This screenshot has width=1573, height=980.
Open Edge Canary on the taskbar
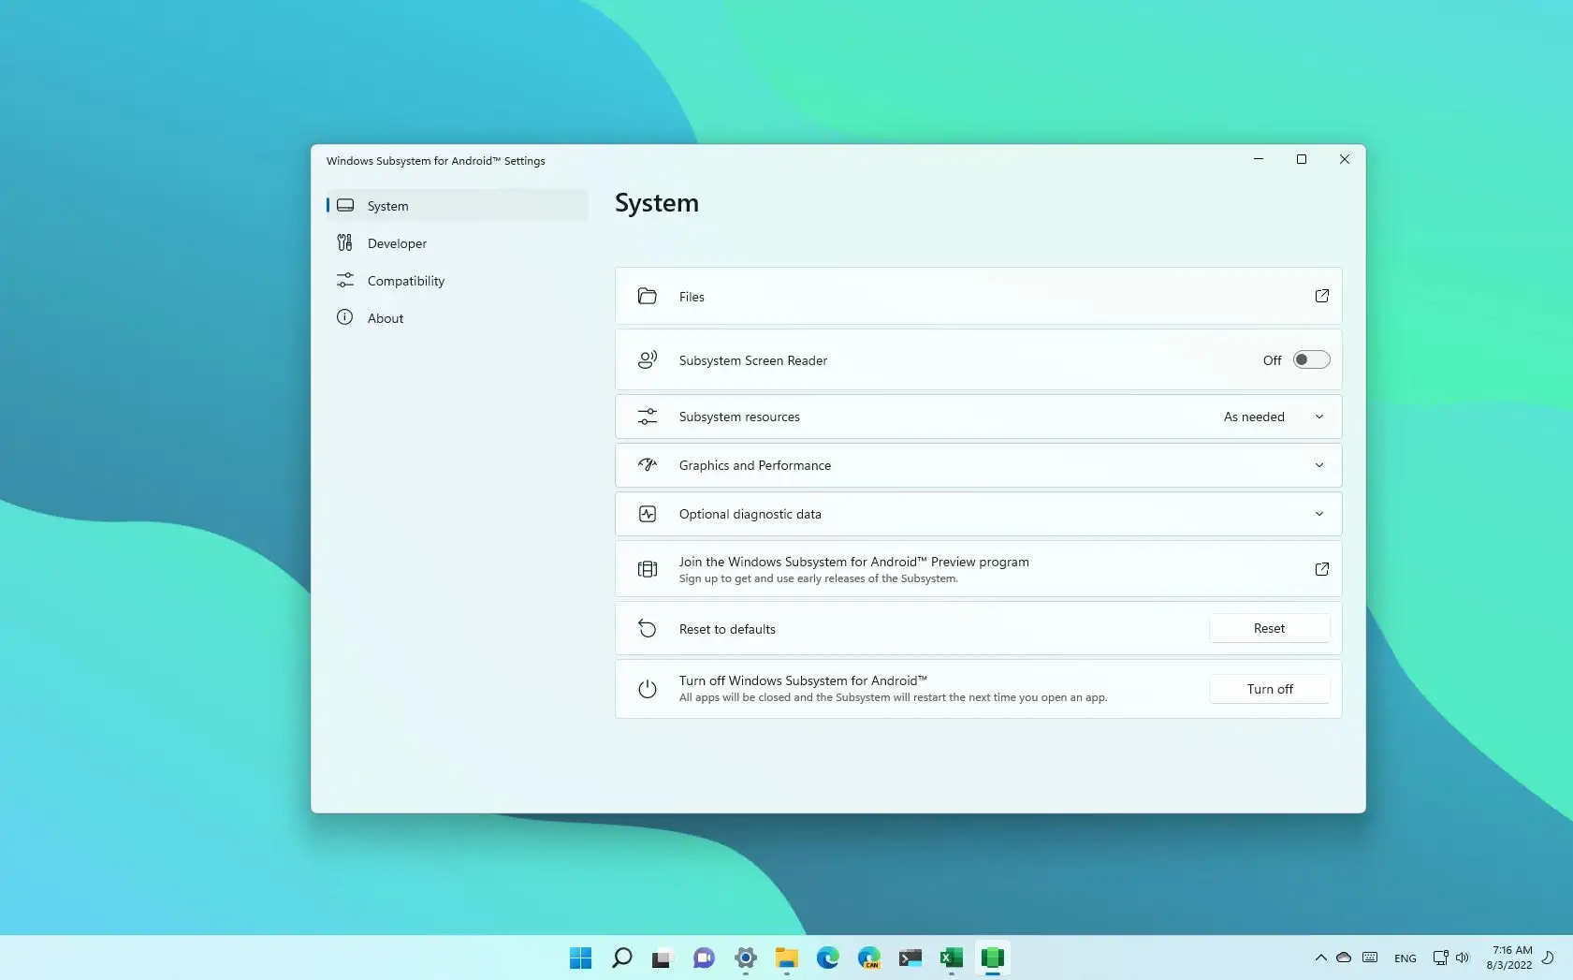click(869, 958)
